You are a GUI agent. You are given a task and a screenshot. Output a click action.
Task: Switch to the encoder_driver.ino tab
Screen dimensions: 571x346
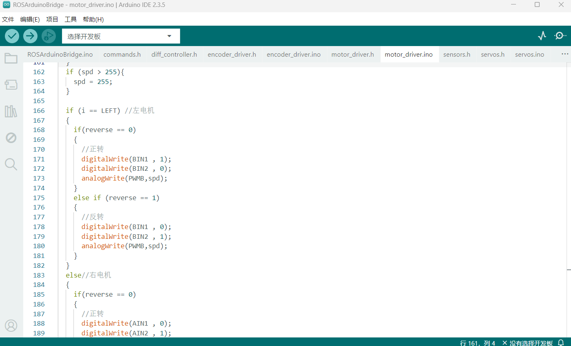pos(293,55)
